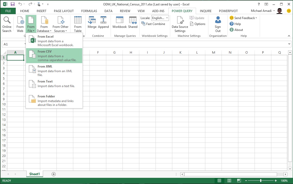Open ribbon display options button
The image size is (293, 184).
point(266,4)
